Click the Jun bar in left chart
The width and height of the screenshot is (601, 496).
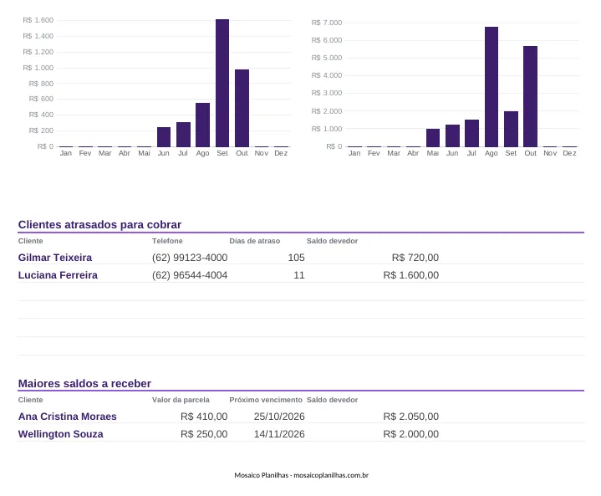pos(164,137)
